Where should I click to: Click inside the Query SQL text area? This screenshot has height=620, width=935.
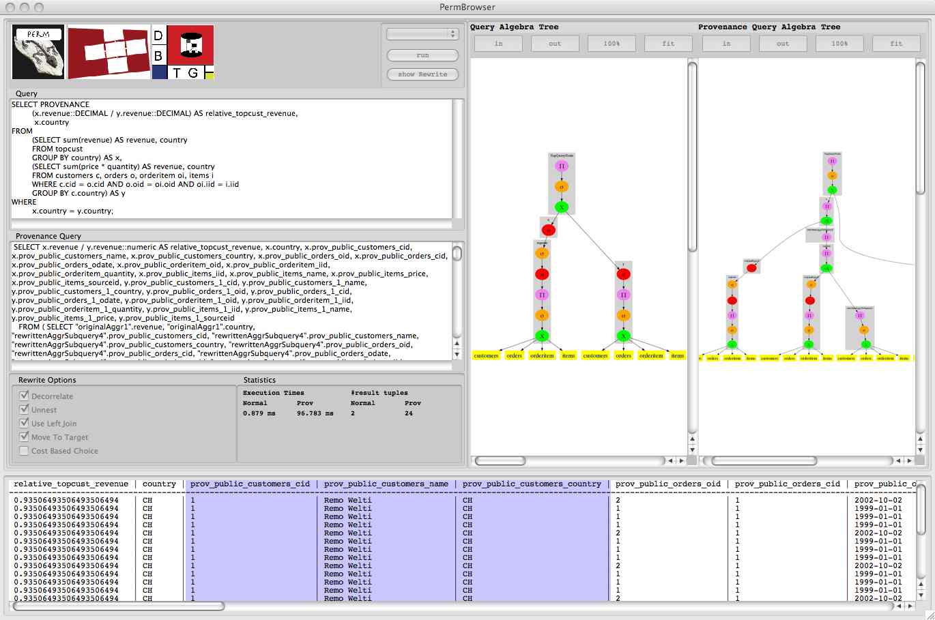(231, 158)
